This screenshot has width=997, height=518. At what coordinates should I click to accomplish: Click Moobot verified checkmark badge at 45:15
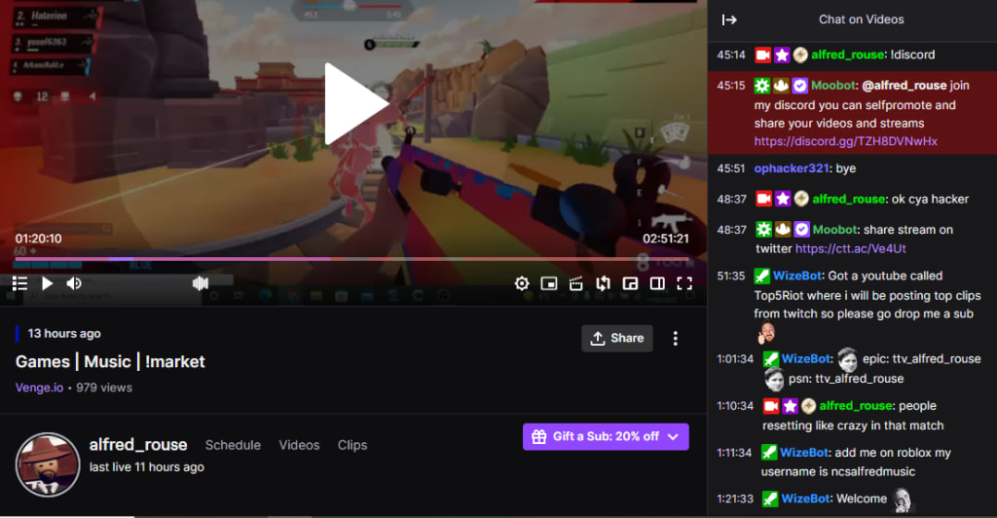pyautogui.click(x=800, y=86)
